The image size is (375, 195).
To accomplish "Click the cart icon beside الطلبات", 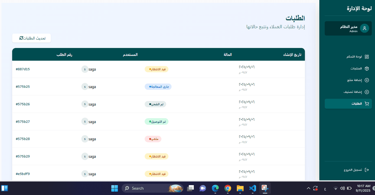I will click(367, 104).
